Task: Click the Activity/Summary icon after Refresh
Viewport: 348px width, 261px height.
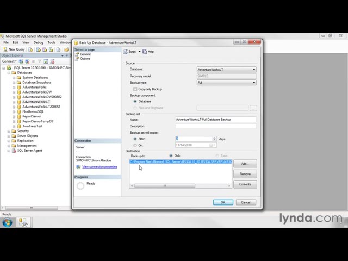Action: 52,61
